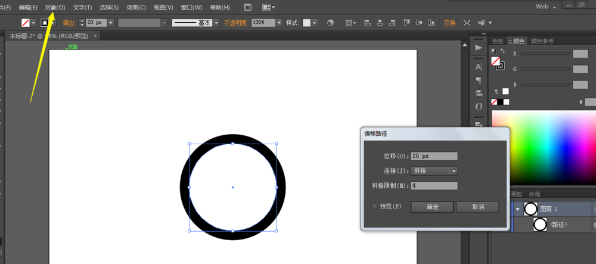Image resolution: width=596 pixels, height=264 pixels.
Task: Click the horizontal align left icon
Action: pyautogui.click(x=367, y=23)
